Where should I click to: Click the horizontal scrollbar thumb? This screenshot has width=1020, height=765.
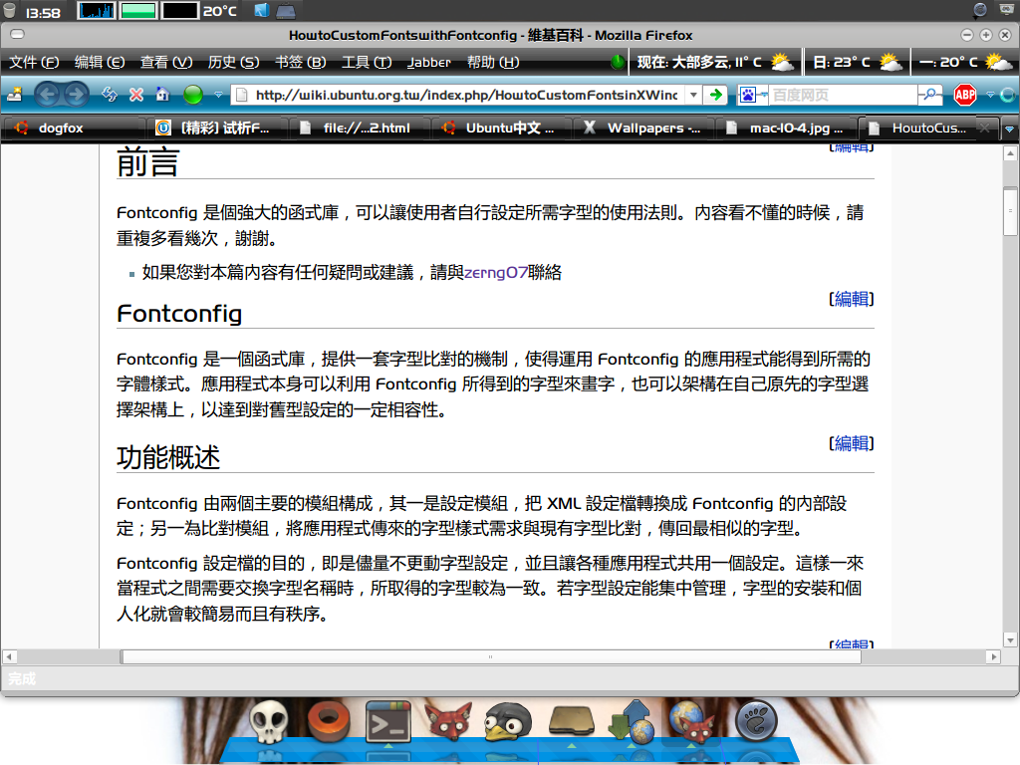(491, 657)
